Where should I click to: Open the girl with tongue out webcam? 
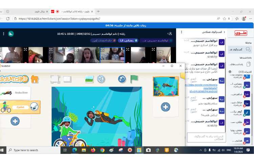pyautogui.click(x=87, y=55)
